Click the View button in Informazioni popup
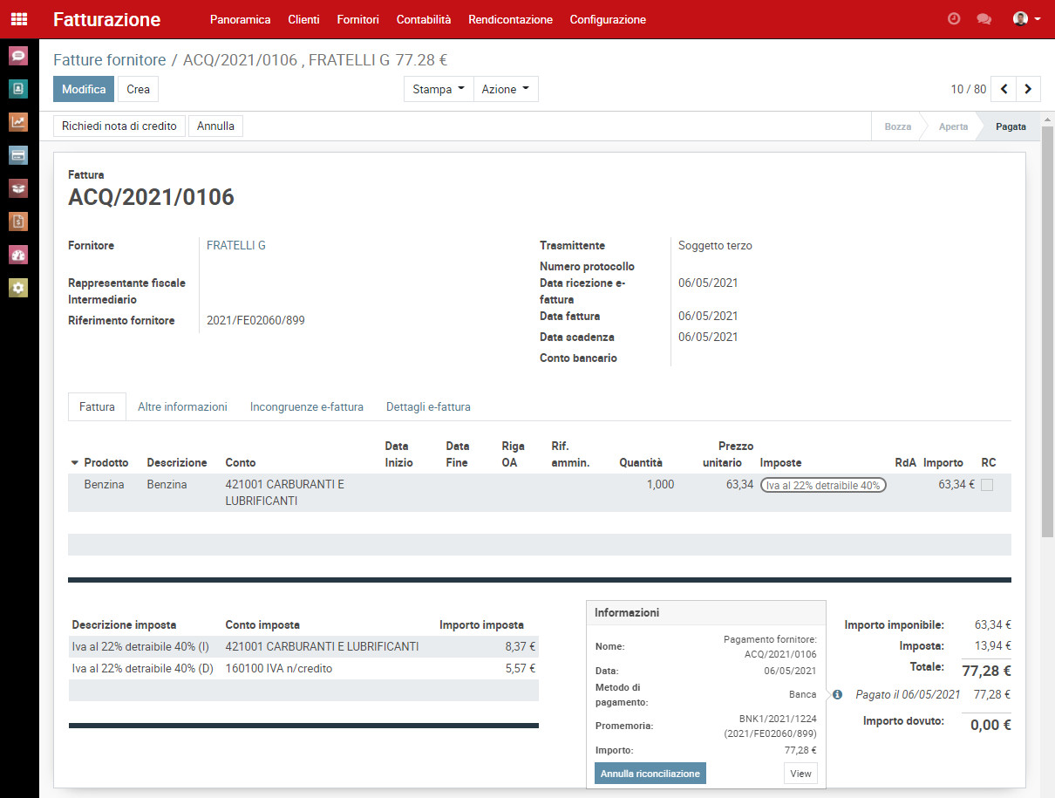This screenshot has width=1055, height=798. click(800, 774)
